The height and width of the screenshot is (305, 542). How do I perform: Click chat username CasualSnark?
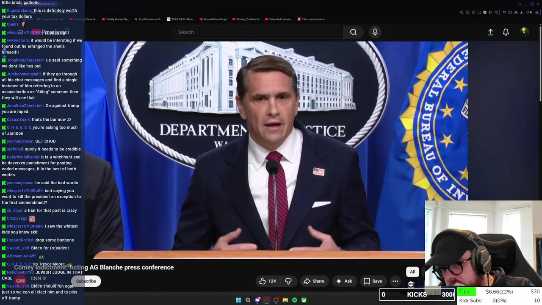point(18,119)
